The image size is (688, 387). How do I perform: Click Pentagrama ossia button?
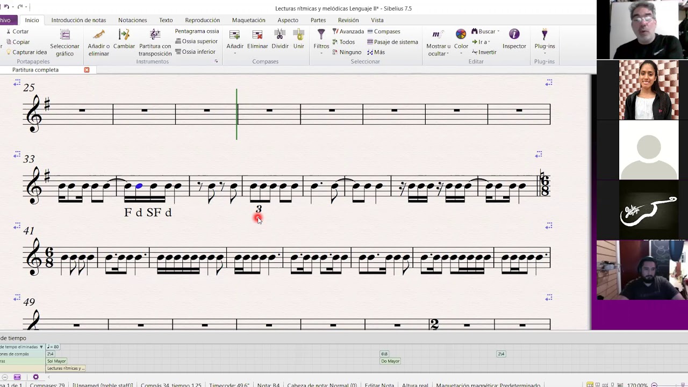197,31
